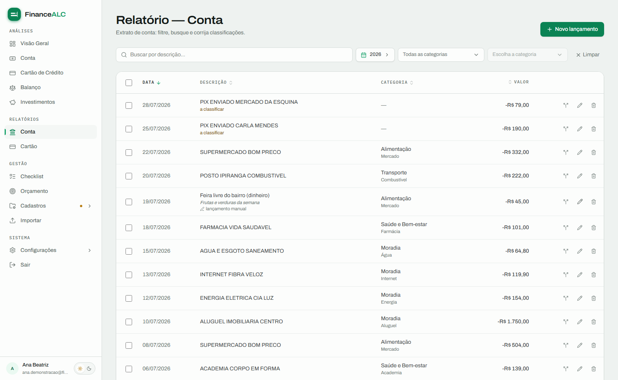Focus the Buscar por descrição search field
This screenshot has width=618, height=380.
[234, 55]
